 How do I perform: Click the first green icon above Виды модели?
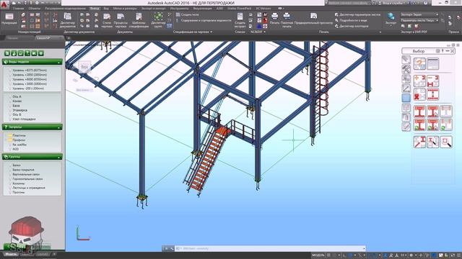coord(7,53)
